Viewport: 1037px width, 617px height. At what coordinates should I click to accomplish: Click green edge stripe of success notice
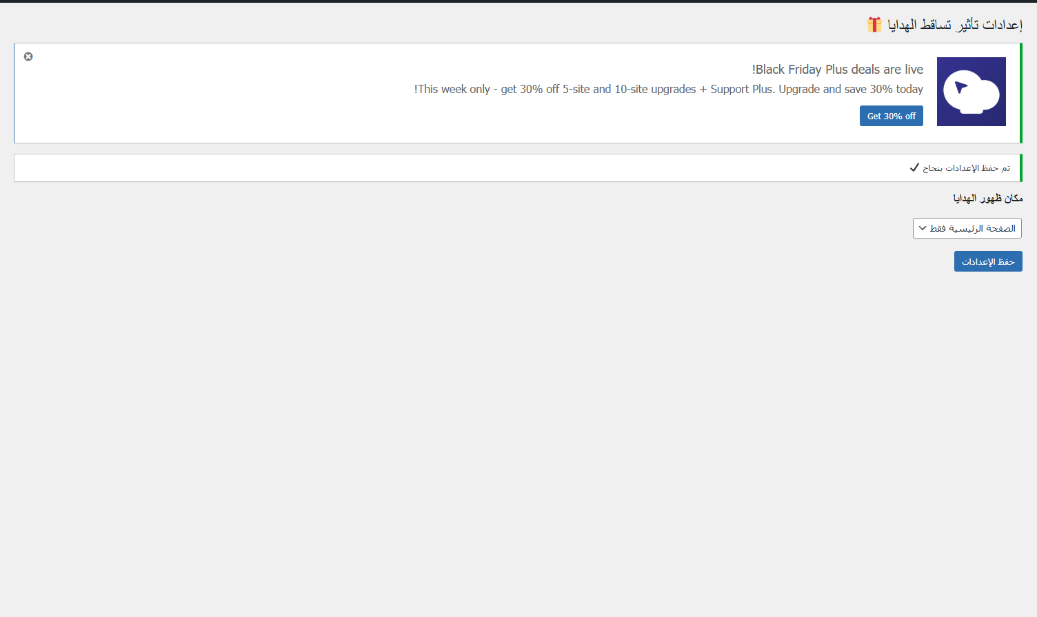[x=1020, y=168]
